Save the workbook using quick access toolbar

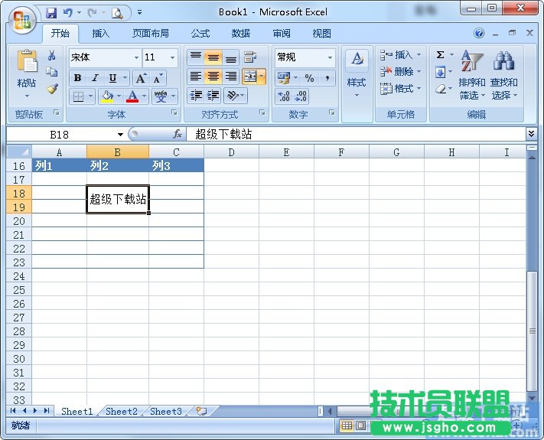coord(51,13)
